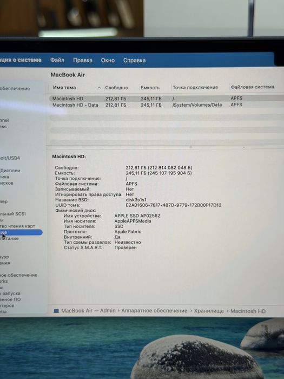Select the SCSI item in the sidebar

click(x=13, y=214)
